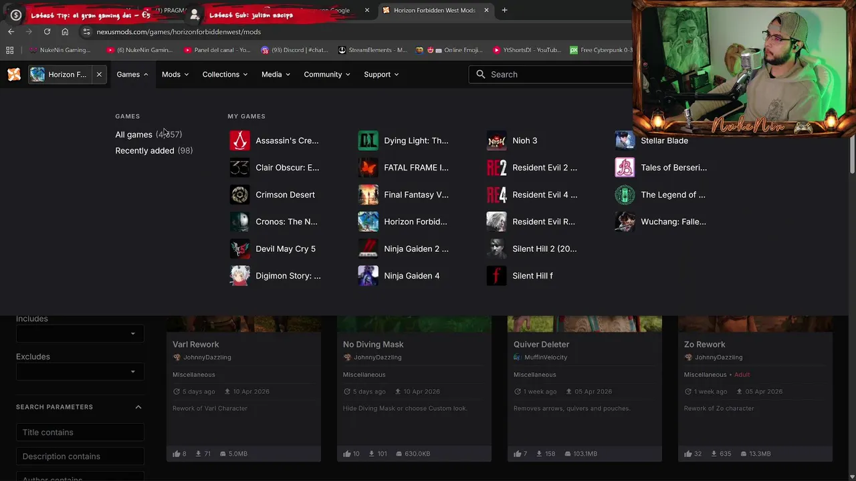Image resolution: width=856 pixels, height=481 pixels.
Task: Click the Silent Hill 2 icon
Action: coord(496,249)
